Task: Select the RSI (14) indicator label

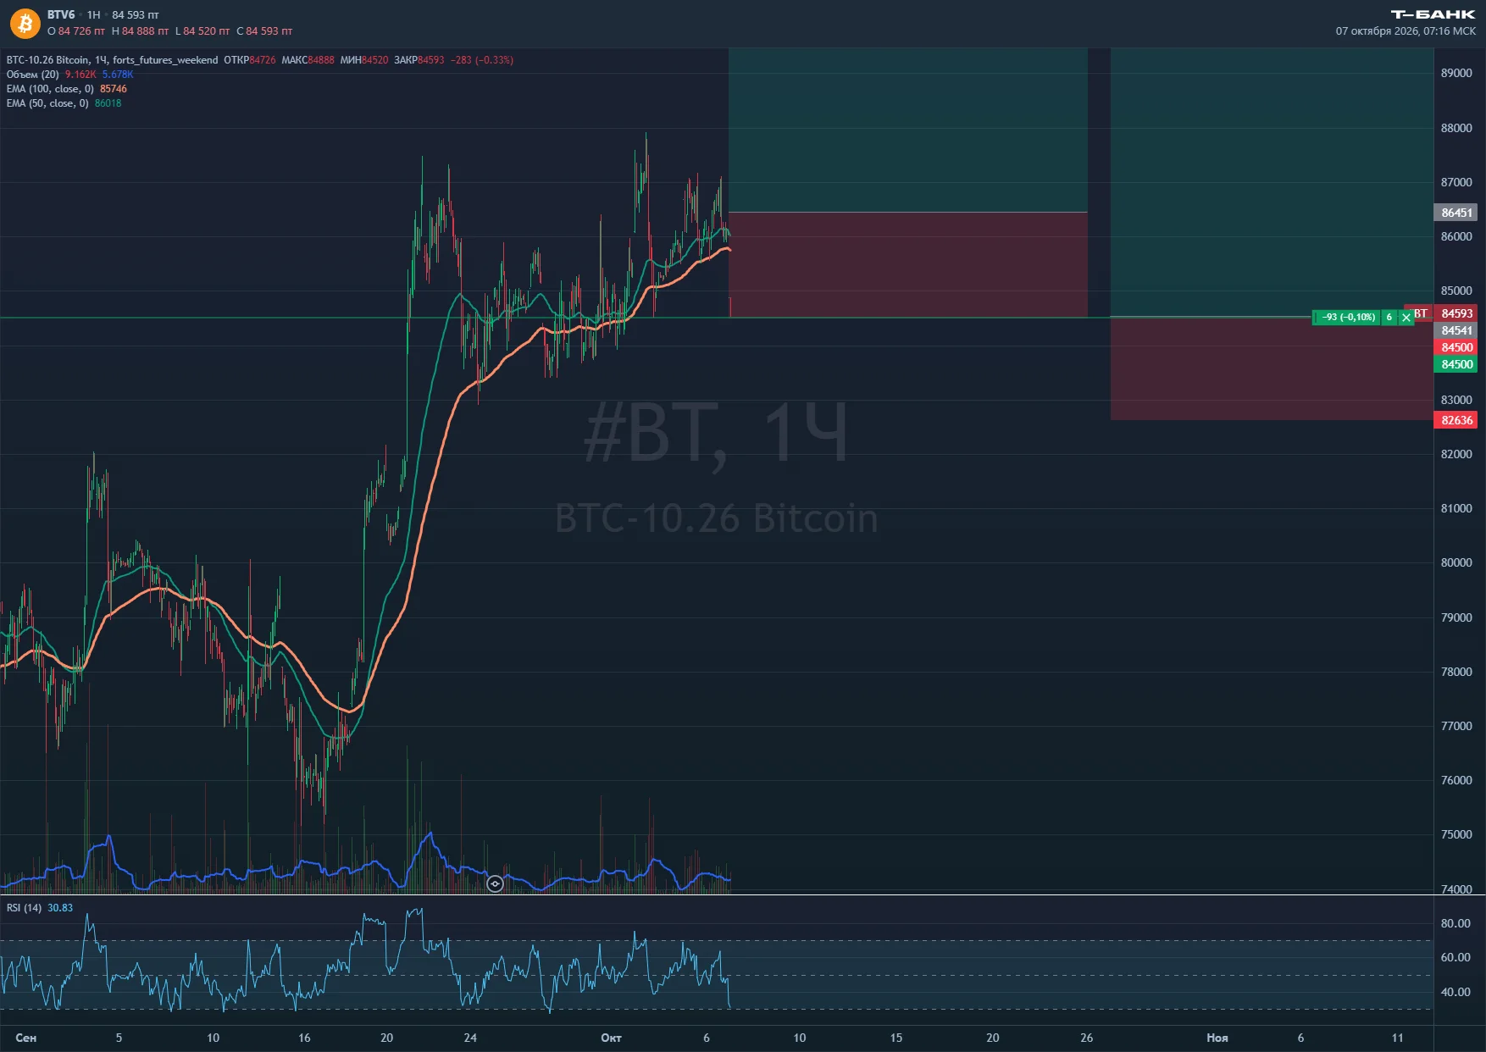Action: point(24,908)
